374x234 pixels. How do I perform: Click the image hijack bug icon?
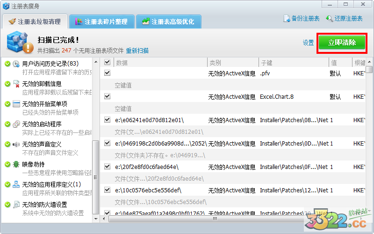[x=16, y=164]
